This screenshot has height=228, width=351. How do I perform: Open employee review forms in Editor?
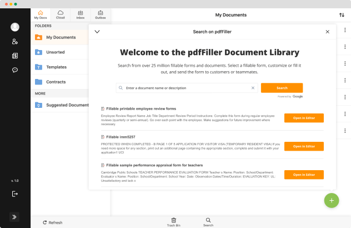tap(304, 118)
